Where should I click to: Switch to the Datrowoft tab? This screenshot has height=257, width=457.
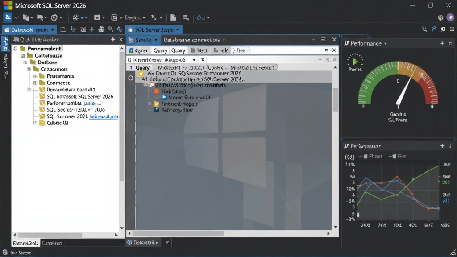[x=29, y=30]
